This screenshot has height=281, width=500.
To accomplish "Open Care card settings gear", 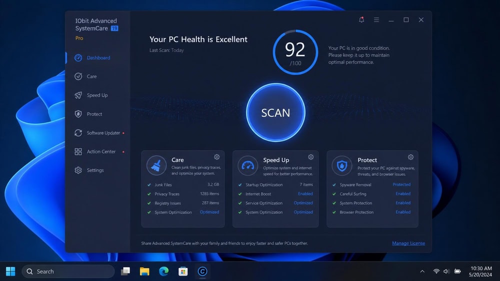I will 217,157.
